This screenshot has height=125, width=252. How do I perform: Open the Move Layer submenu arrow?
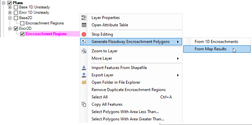[178, 59]
